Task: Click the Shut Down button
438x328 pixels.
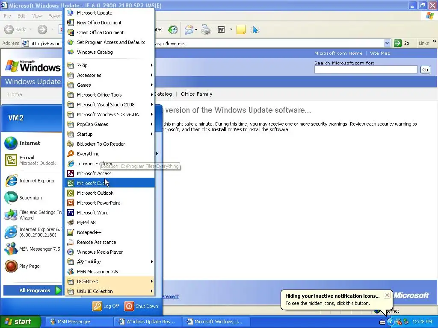Action: tap(141, 306)
